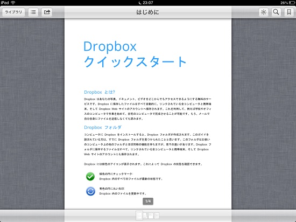Screen dimensions: 296x222
Task: Bookmark this page with ribbon icon
Action: (x=289, y=12)
